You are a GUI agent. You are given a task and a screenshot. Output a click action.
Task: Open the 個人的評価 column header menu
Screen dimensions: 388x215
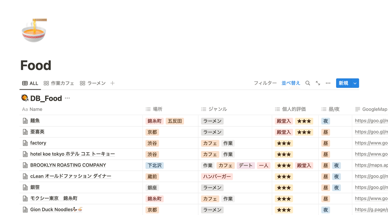(290, 109)
